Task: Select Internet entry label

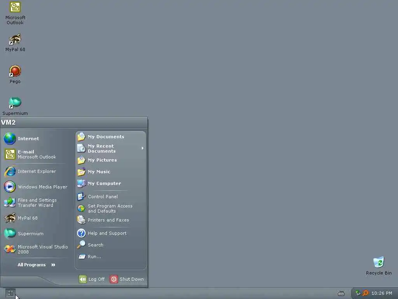Action: point(28,139)
